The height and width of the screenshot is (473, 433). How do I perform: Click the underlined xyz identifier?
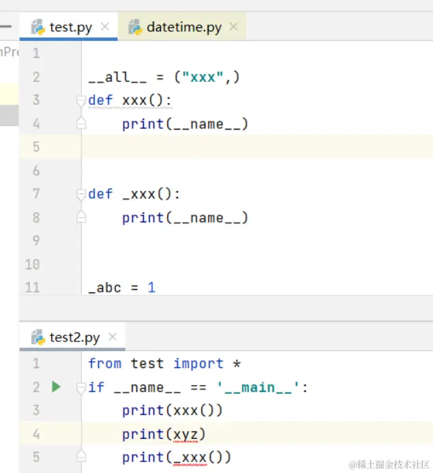tap(185, 435)
